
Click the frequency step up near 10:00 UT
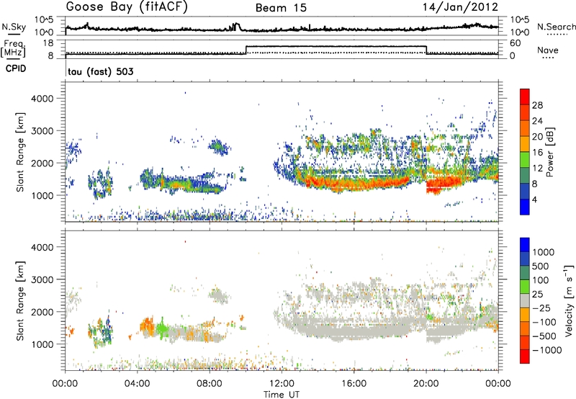pos(246,50)
